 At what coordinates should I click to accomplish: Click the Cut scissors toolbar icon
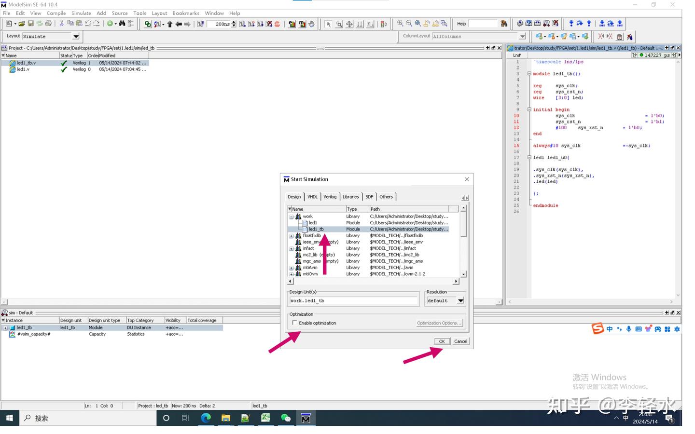point(61,24)
